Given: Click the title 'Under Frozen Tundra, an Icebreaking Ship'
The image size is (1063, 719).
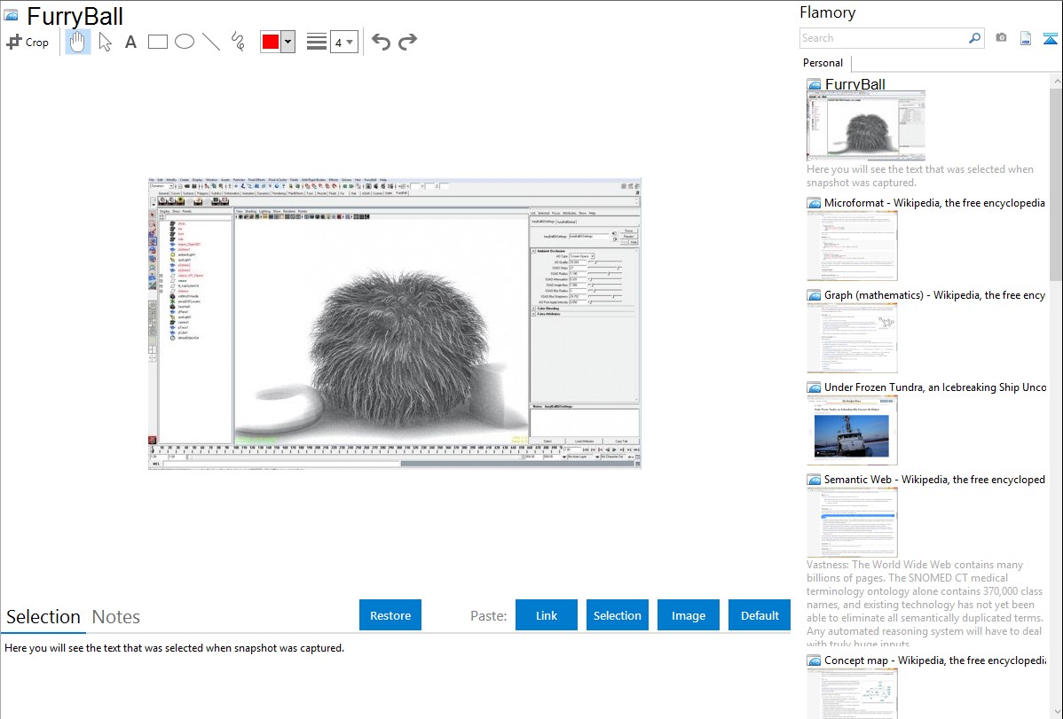Looking at the screenshot, I should point(935,387).
